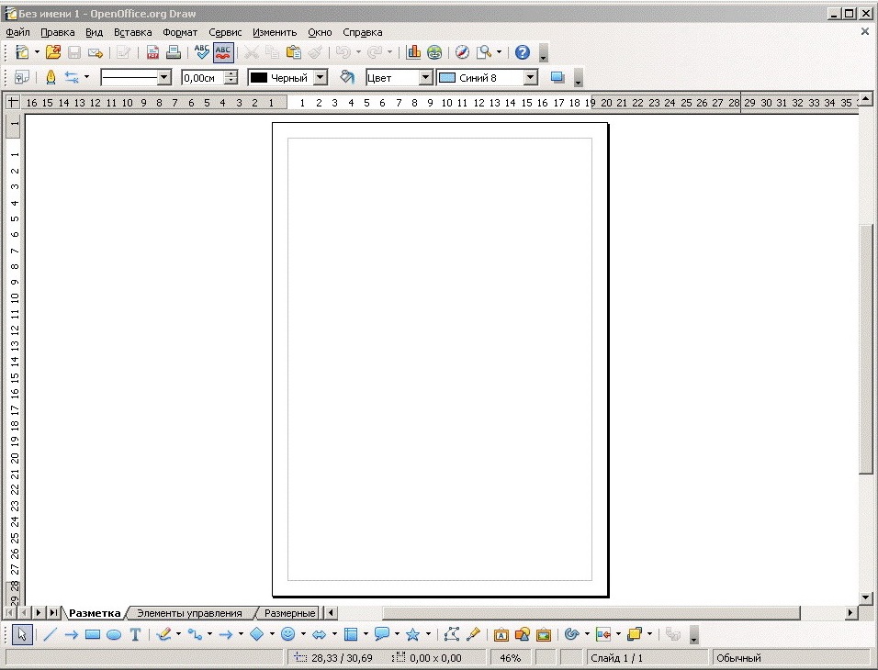Open the Gallery

coord(544,634)
